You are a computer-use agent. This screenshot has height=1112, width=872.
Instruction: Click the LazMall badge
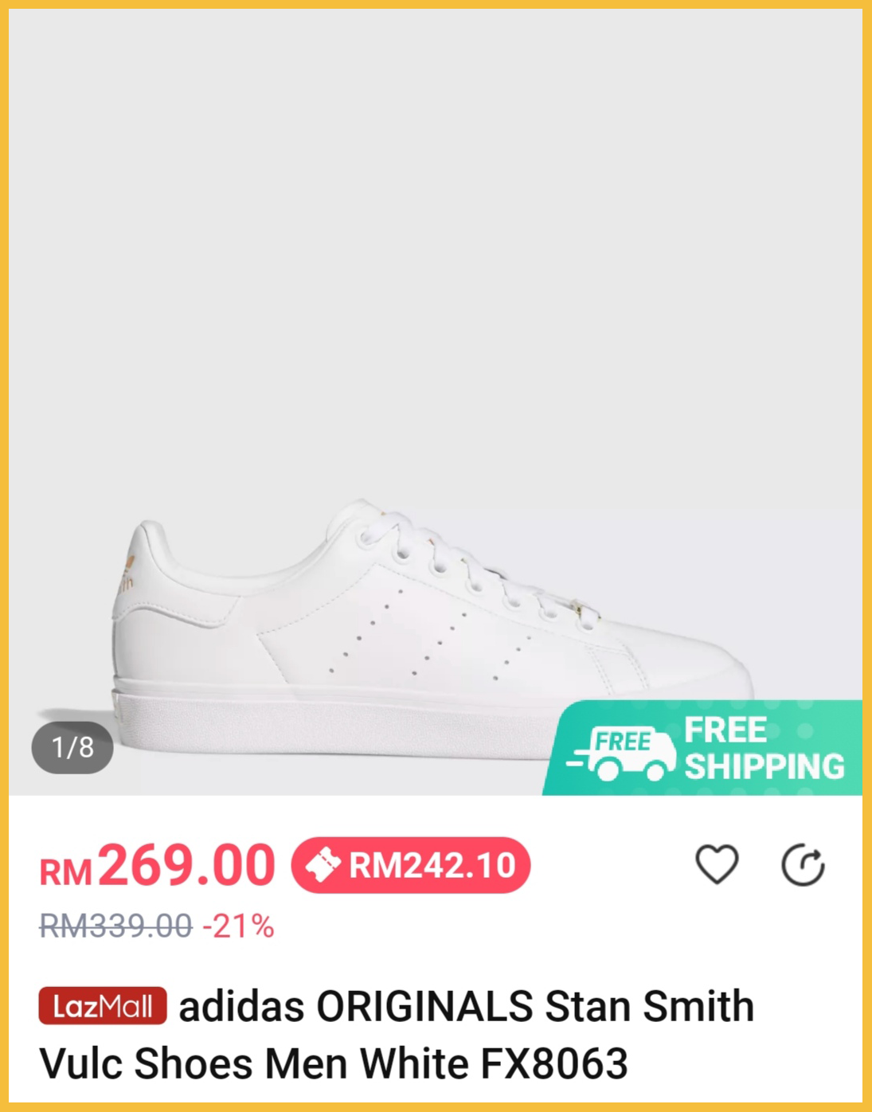(x=103, y=1006)
